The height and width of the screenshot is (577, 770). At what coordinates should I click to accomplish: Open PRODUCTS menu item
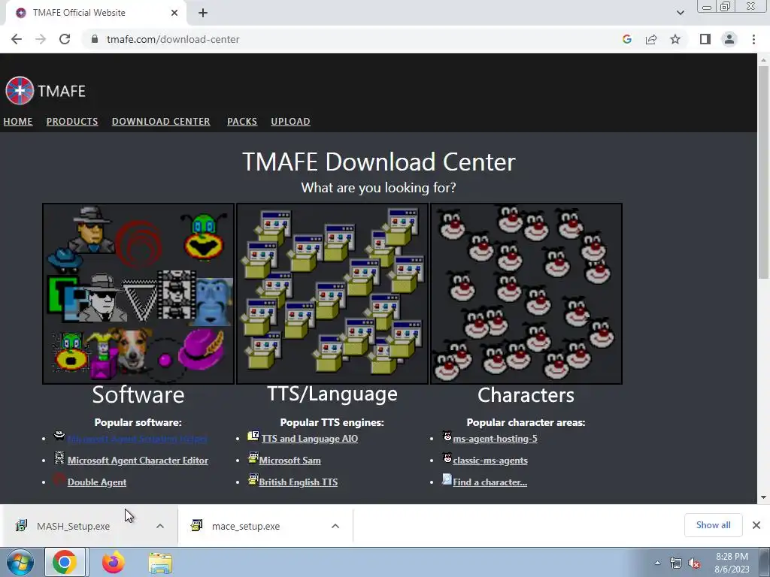72,121
